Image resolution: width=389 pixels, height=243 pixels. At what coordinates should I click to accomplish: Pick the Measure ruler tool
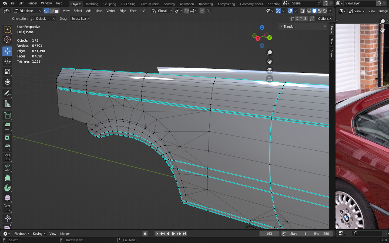click(x=7, y=104)
